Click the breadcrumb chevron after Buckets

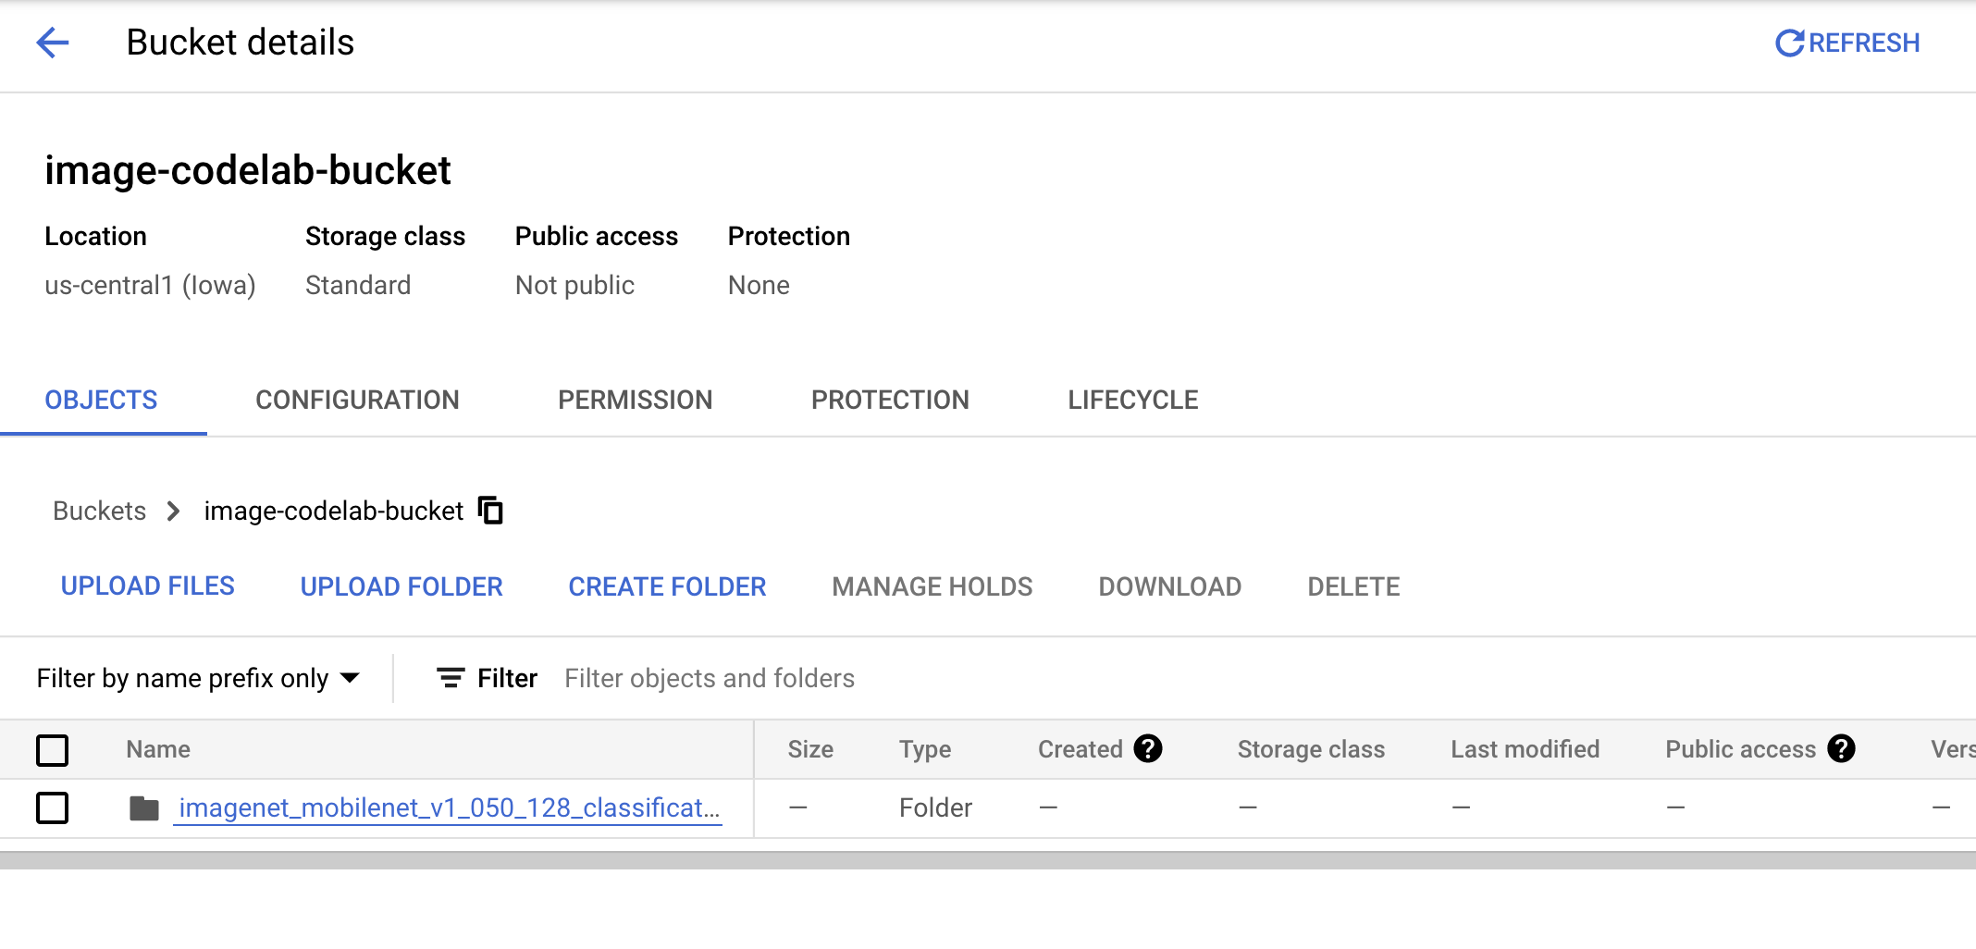[173, 511]
